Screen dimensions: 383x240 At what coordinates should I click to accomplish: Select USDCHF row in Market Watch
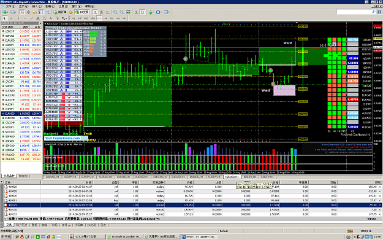21,31
